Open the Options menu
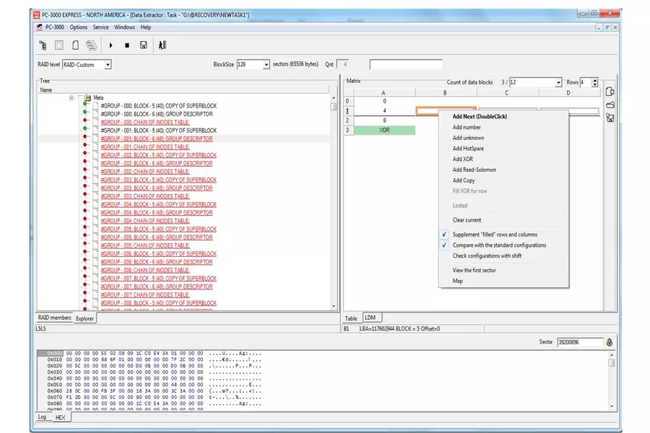650x433 pixels. coord(78,27)
